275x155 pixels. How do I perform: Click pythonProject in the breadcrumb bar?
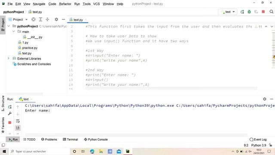tap(13, 12)
